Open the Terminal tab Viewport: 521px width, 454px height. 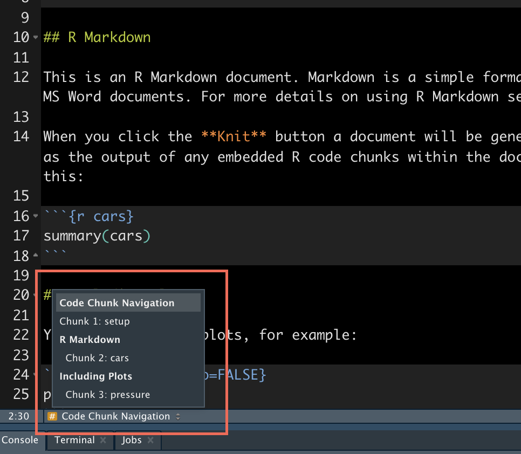point(74,440)
